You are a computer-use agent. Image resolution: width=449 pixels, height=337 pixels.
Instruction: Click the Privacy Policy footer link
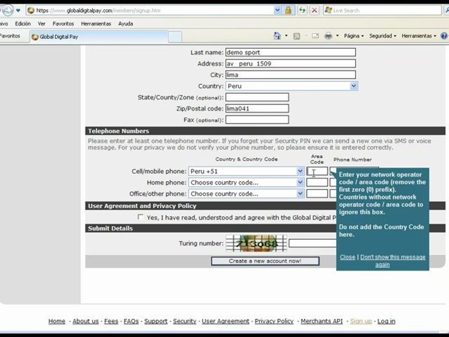(x=274, y=321)
